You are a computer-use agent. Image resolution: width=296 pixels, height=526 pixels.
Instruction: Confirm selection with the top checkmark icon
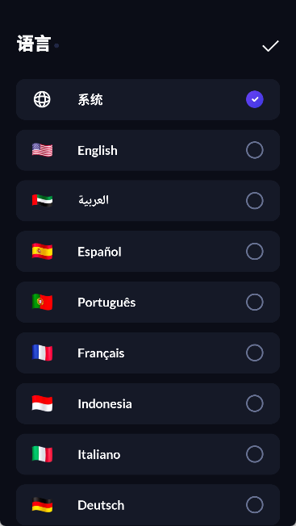[270, 46]
